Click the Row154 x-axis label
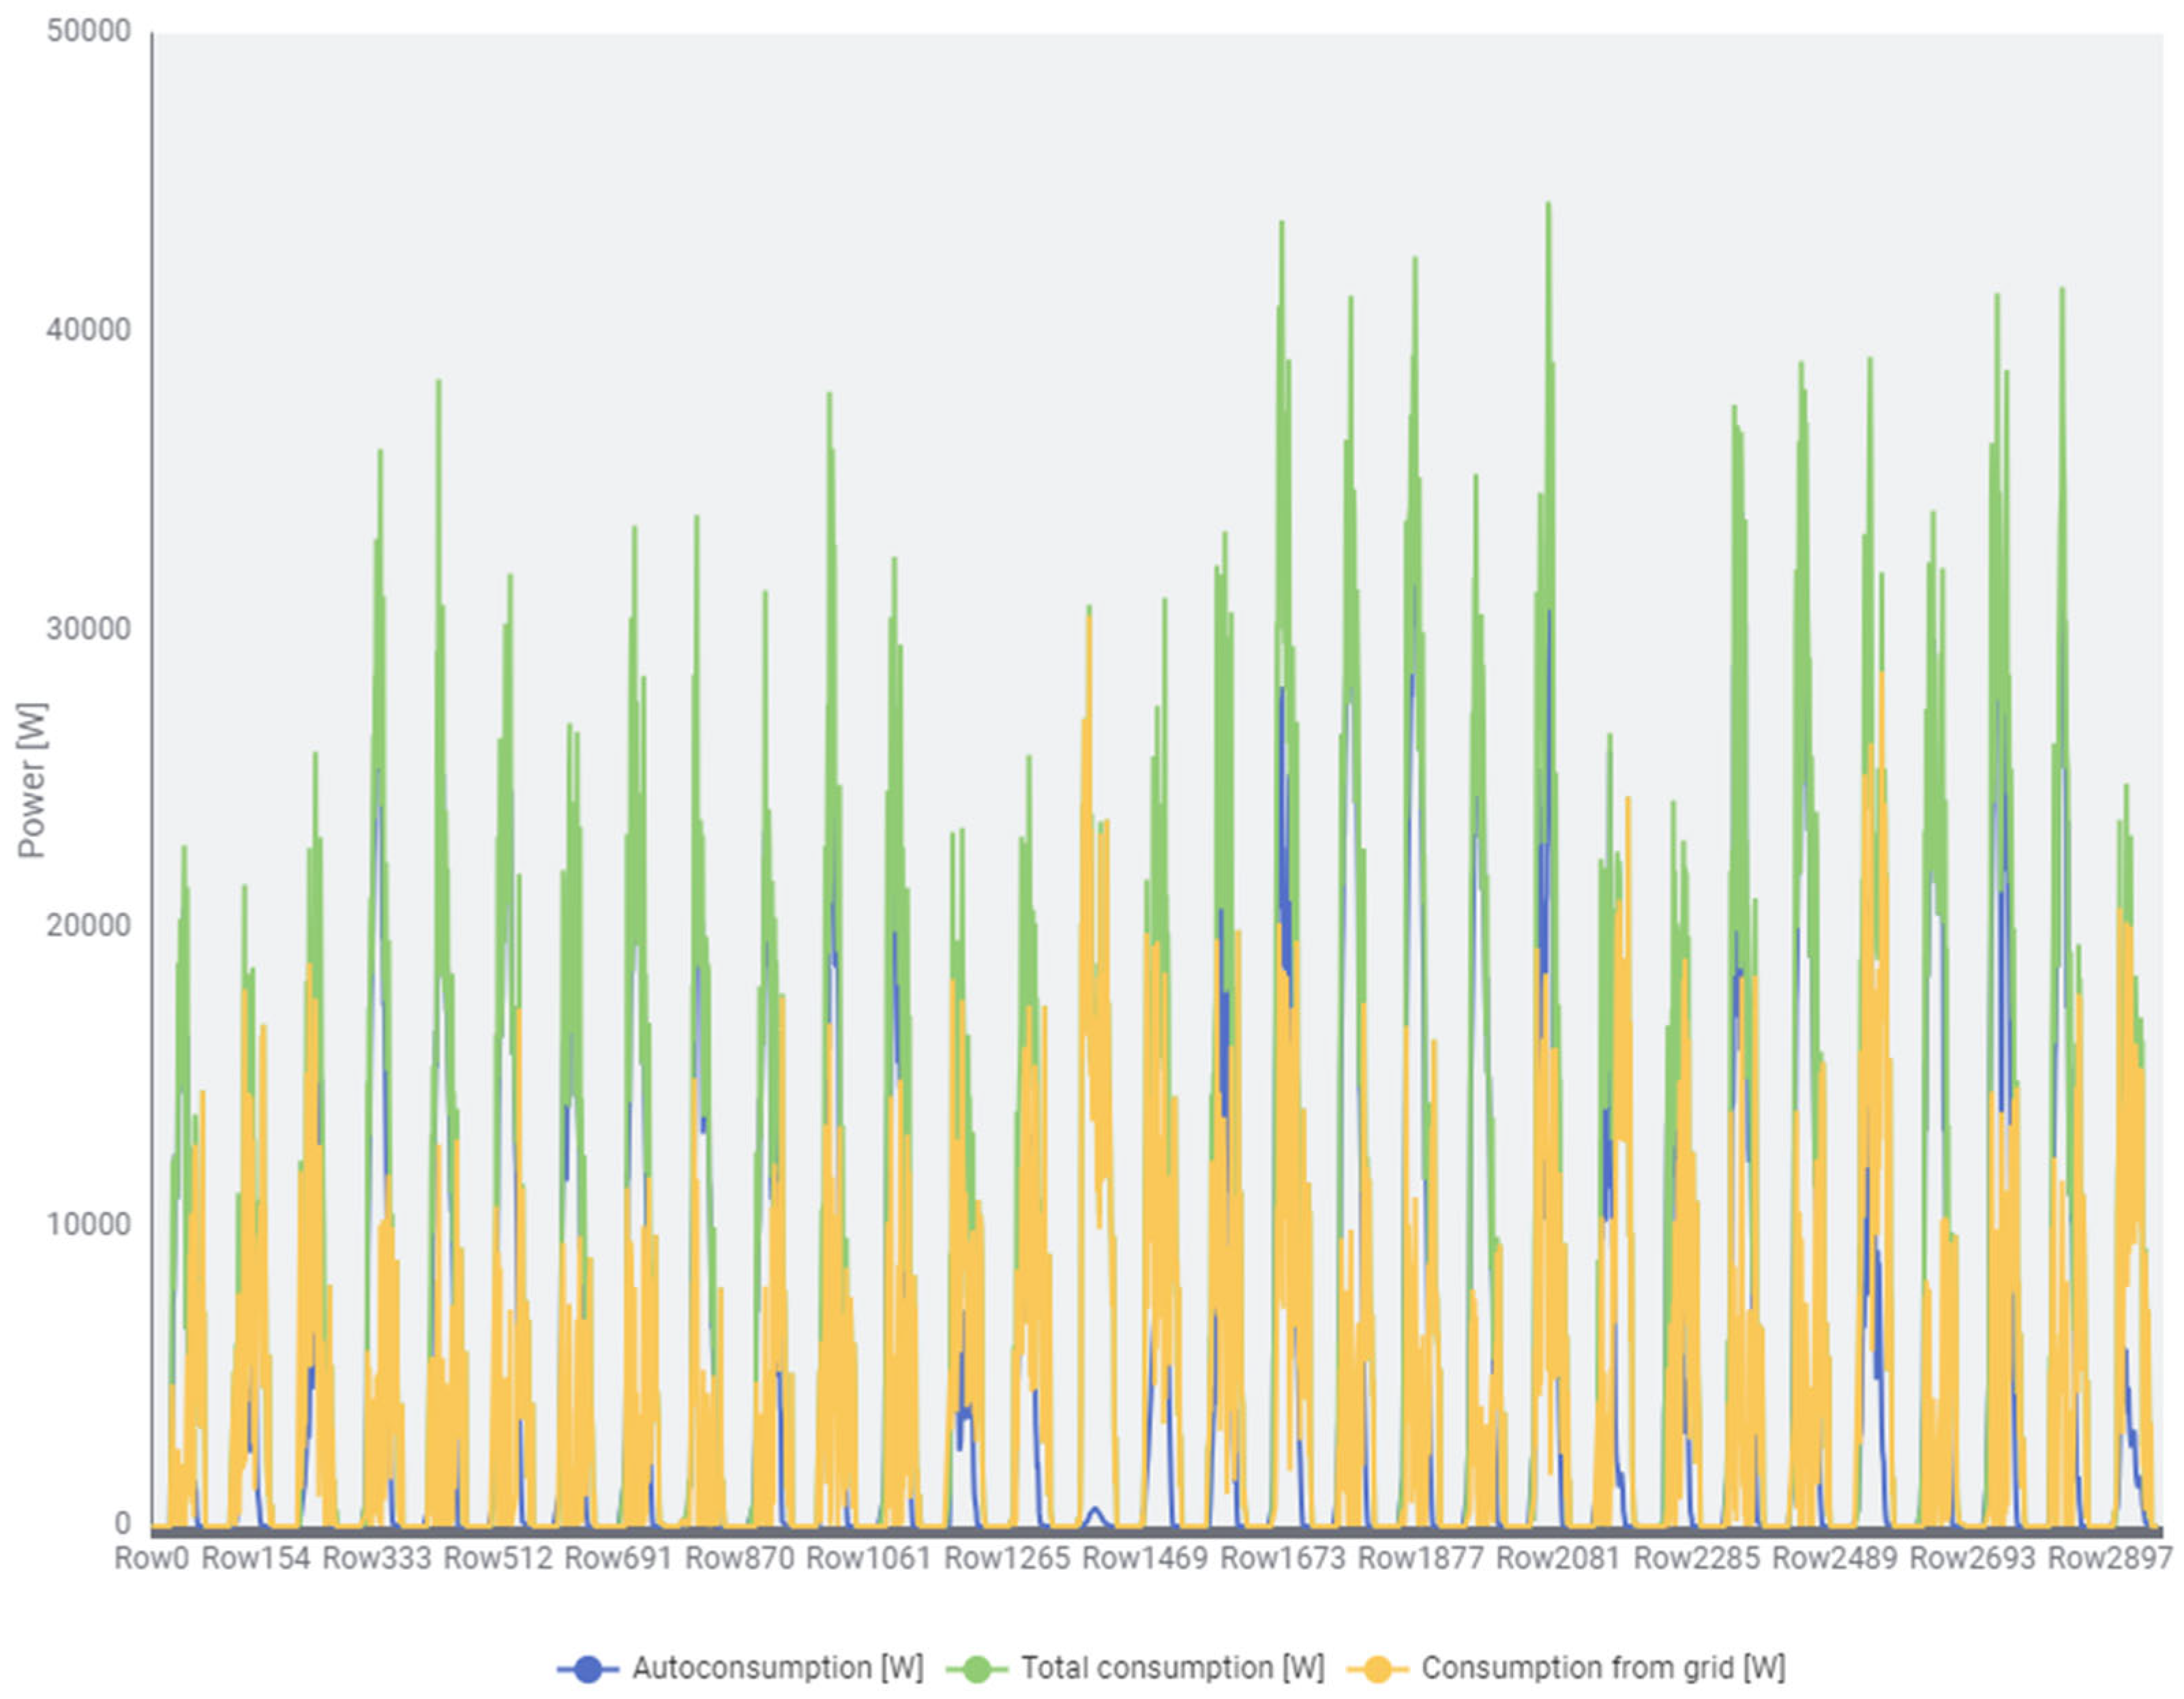 click(256, 1558)
